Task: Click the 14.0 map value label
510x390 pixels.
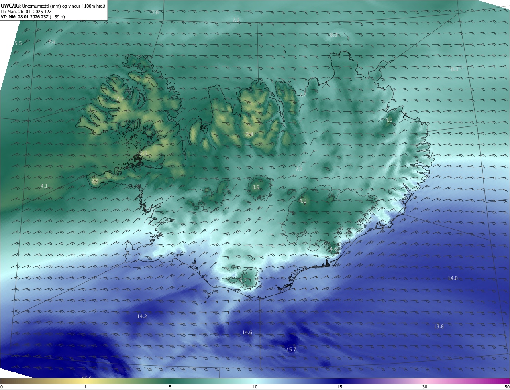Action: (x=453, y=278)
